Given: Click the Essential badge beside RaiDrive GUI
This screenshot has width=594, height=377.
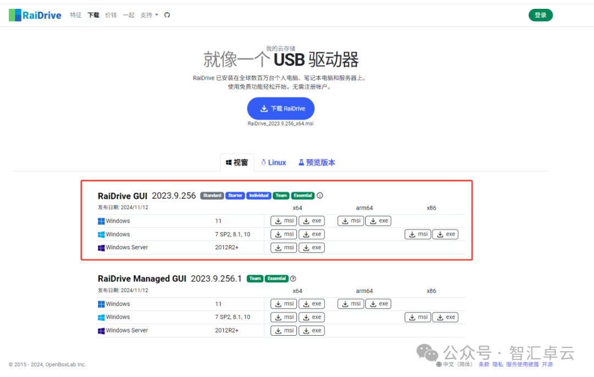Looking at the screenshot, I should [x=302, y=195].
